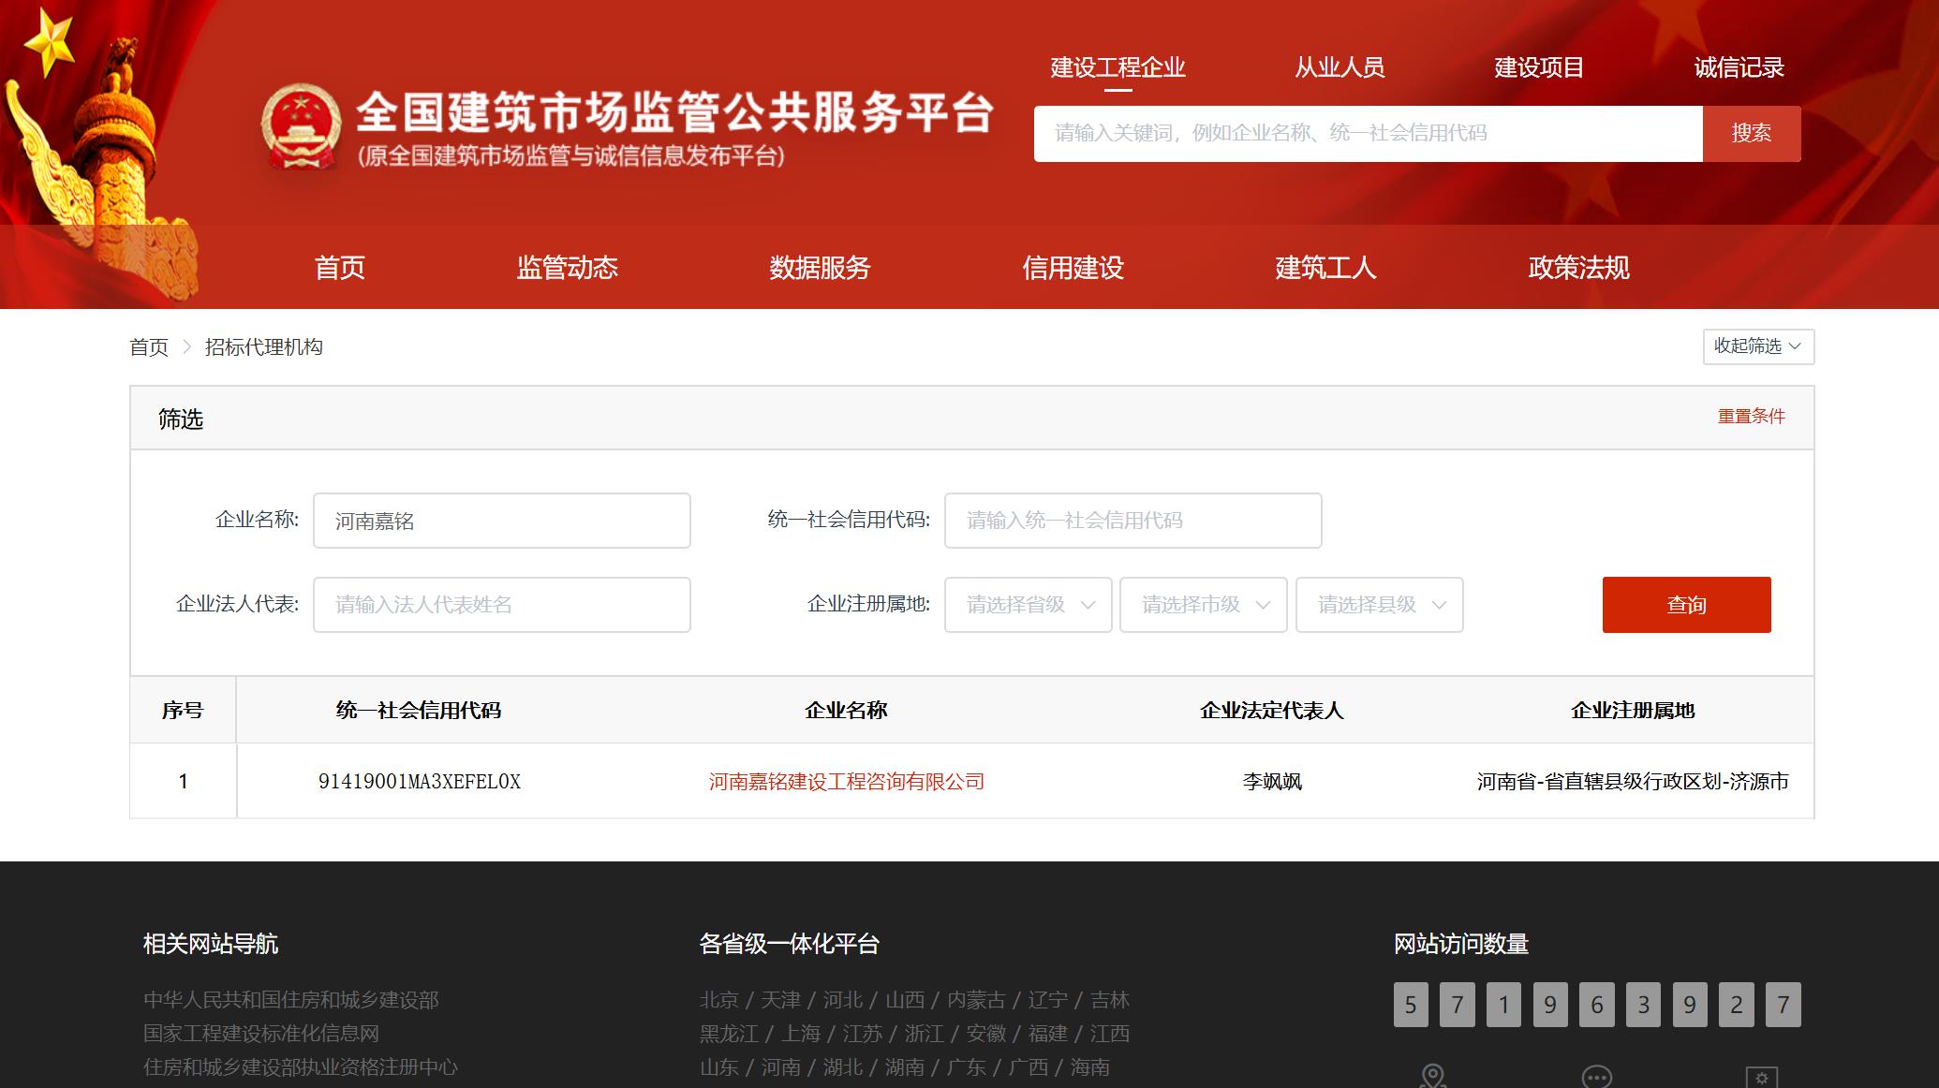Screen dimensions: 1939x1088
Task: Open 河南嘉铭建设工程咨询有限公司 company link
Action: pyautogui.click(x=847, y=782)
